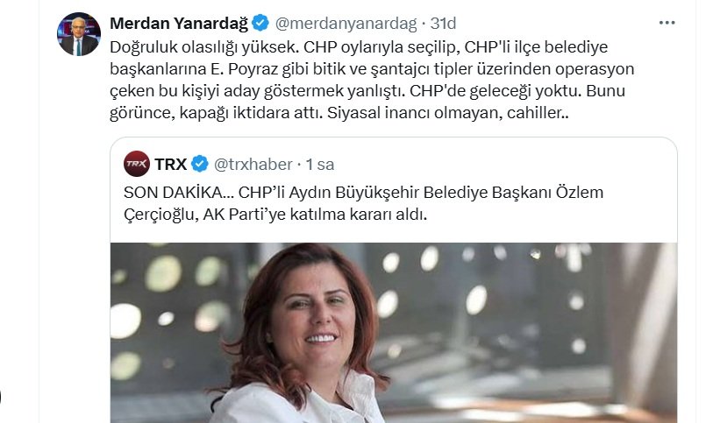Open the tweet by clicking 'Doğruluk olasılığı yüksek' text
Viewport: 713px width, 423px height.
point(203,47)
